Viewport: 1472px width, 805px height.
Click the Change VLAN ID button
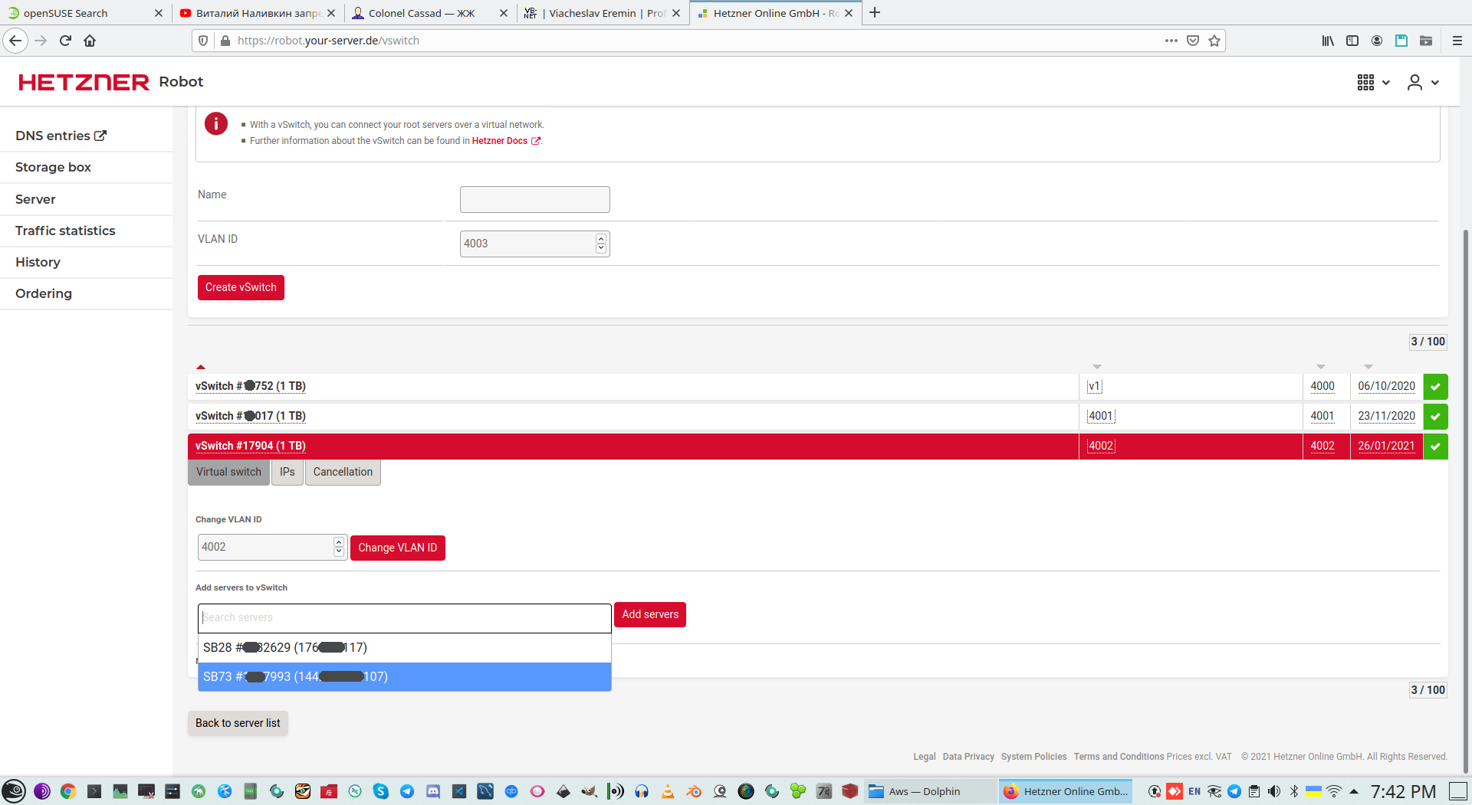coord(397,548)
